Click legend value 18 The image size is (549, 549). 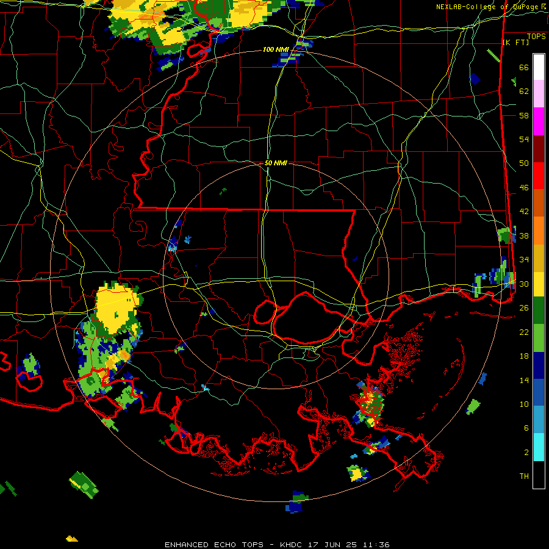[524, 356]
